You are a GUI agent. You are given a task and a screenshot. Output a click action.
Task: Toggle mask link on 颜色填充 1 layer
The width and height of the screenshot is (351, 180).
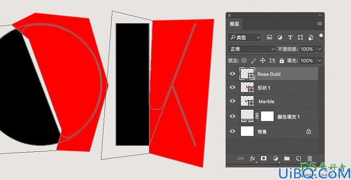[x=257, y=116]
